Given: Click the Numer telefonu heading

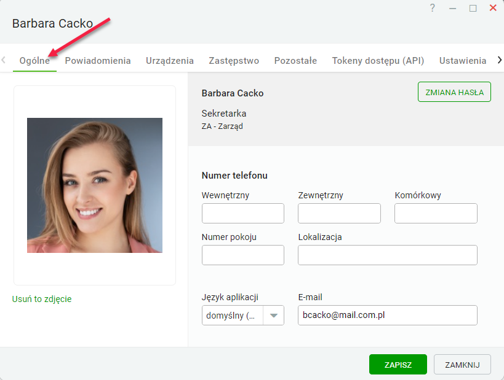Looking at the screenshot, I should [x=234, y=176].
